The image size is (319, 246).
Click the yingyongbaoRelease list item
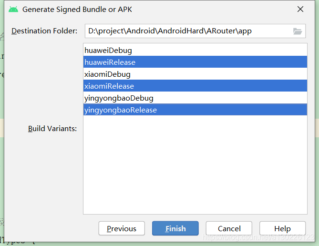click(195, 110)
